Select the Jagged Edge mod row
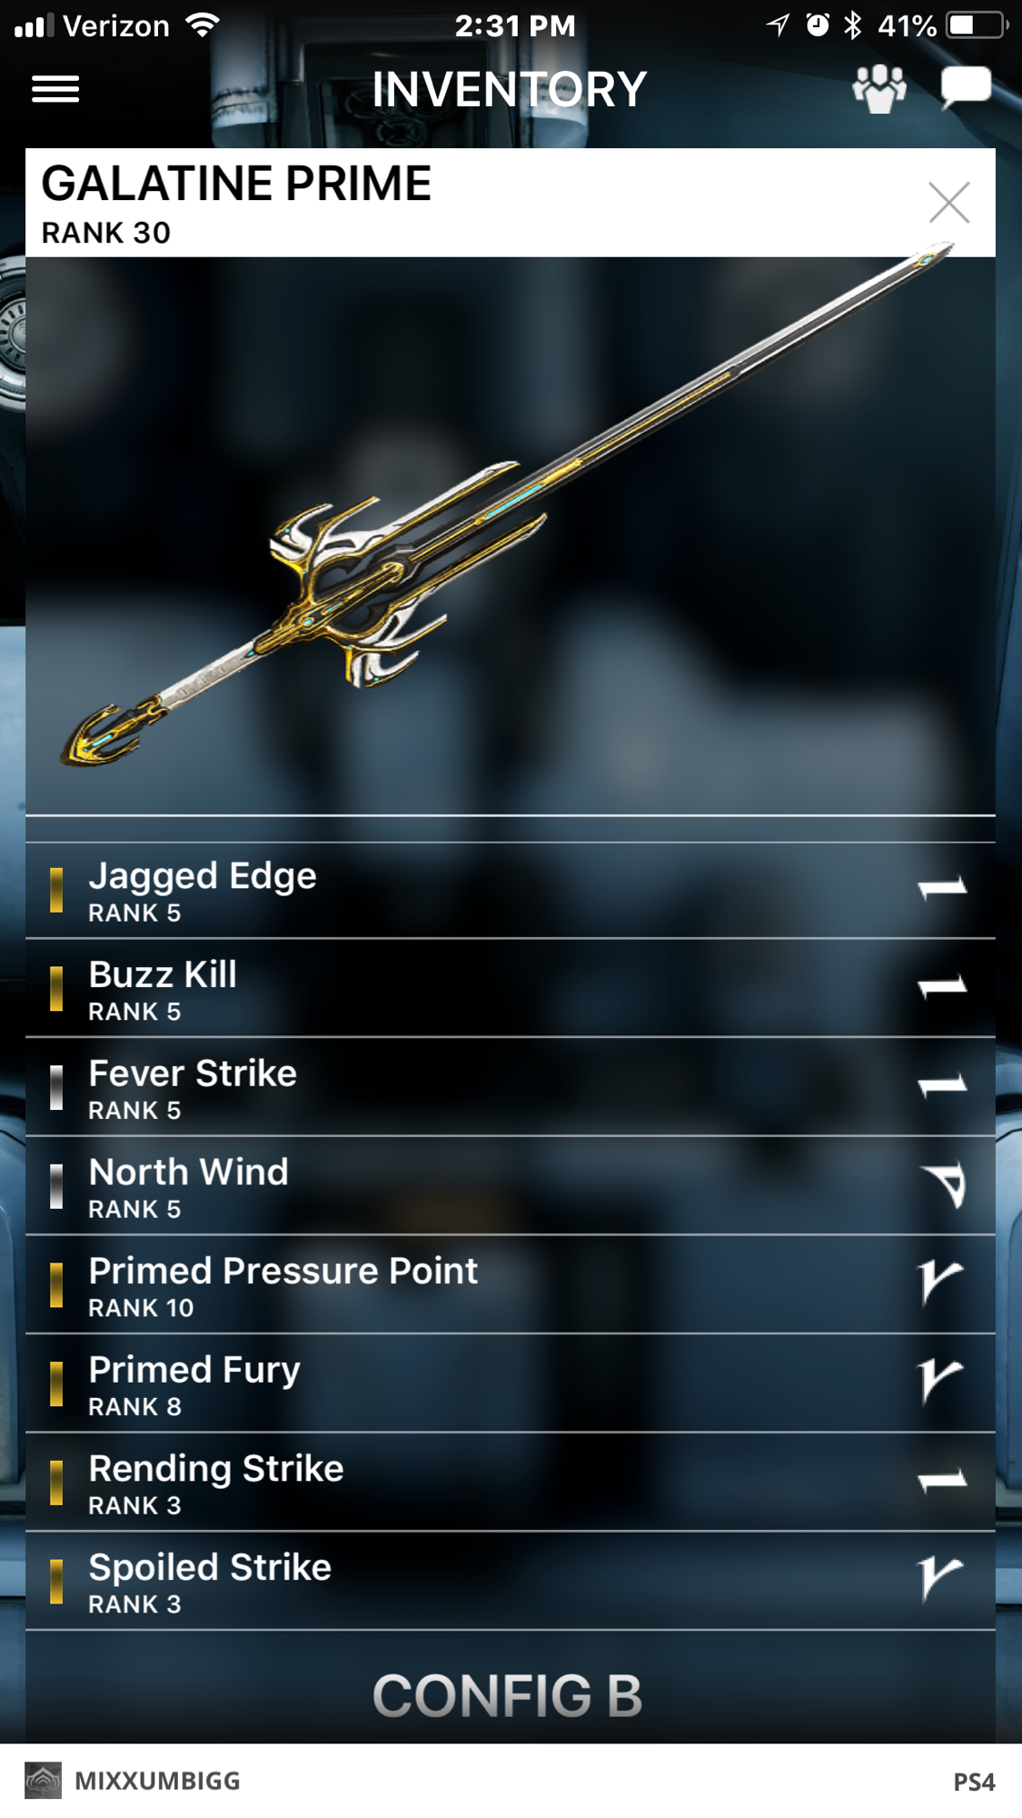Screen dimensions: 1022x1818 (511, 891)
